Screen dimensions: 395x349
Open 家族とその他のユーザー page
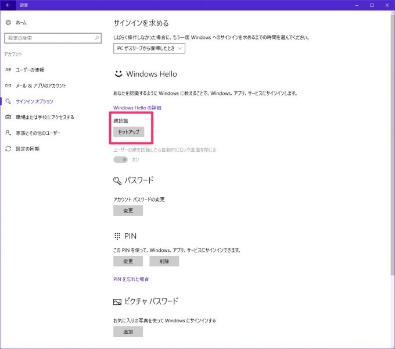[38, 133]
